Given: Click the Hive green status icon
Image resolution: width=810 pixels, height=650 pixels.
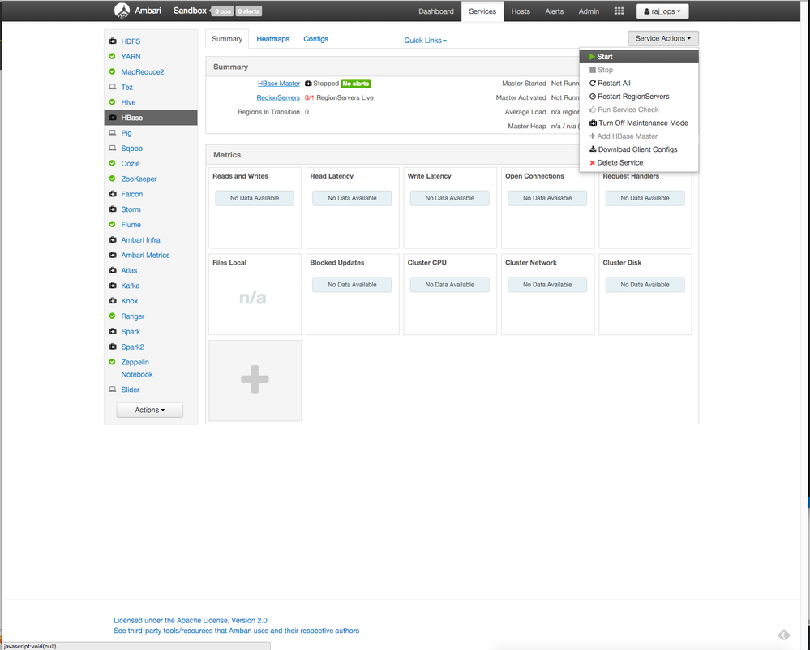Looking at the screenshot, I should coord(112,102).
